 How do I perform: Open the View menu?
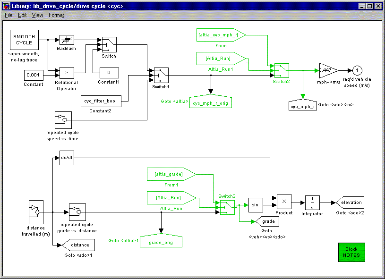[37, 15]
